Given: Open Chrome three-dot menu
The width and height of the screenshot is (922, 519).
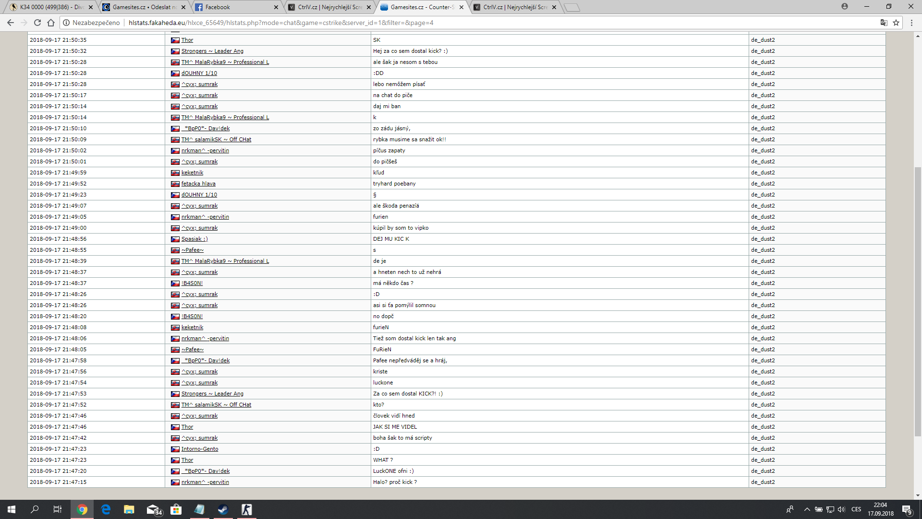Looking at the screenshot, I should tap(911, 23).
